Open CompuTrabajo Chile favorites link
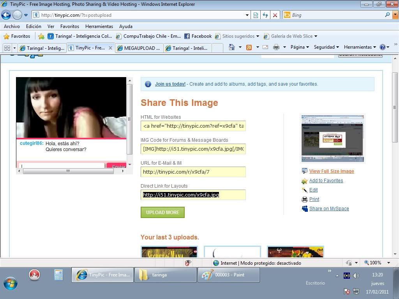Image resolution: width=399 pixels, height=299 pixels. pyautogui.click(x=148, y=36)
